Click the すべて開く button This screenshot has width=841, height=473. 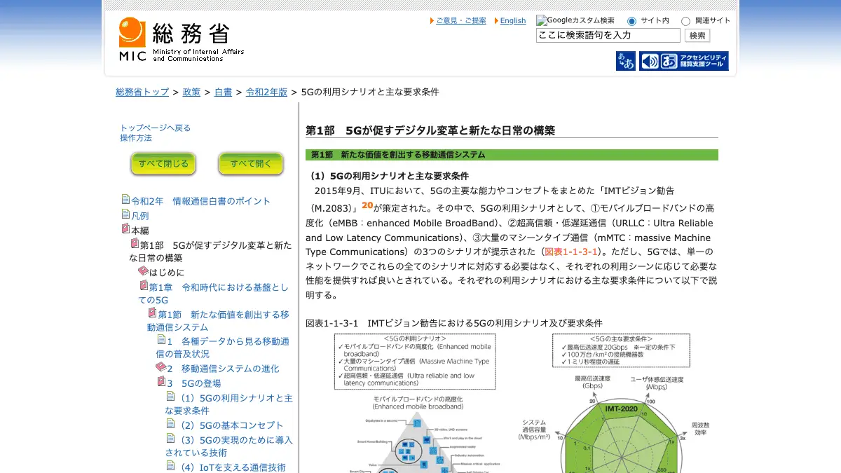[x=251, y=164]
